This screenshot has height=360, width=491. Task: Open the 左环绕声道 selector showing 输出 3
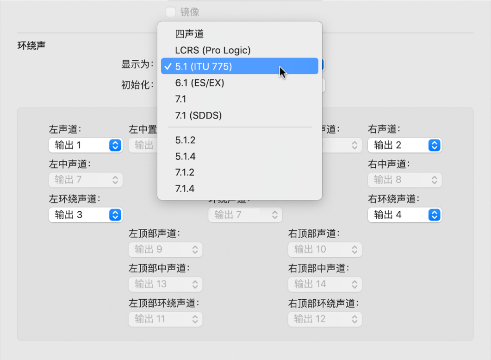pyautogui.click(x=85, y=215)
